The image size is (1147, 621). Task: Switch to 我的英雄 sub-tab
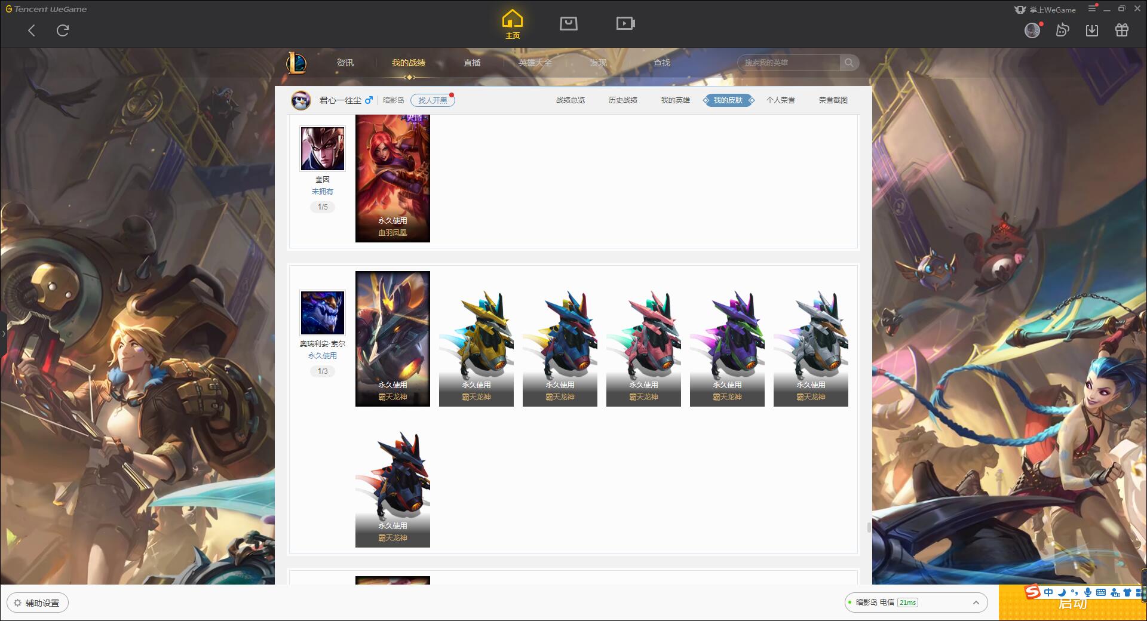point(676,100)
